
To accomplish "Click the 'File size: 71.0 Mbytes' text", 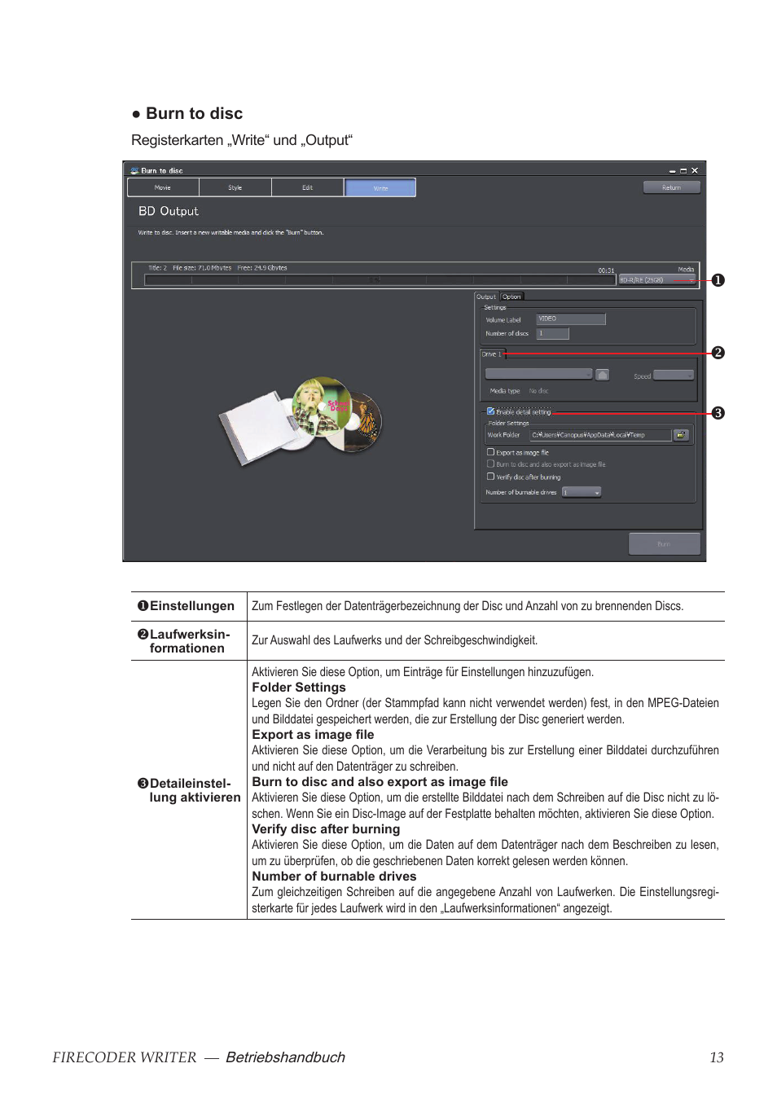I will [202, 268].
